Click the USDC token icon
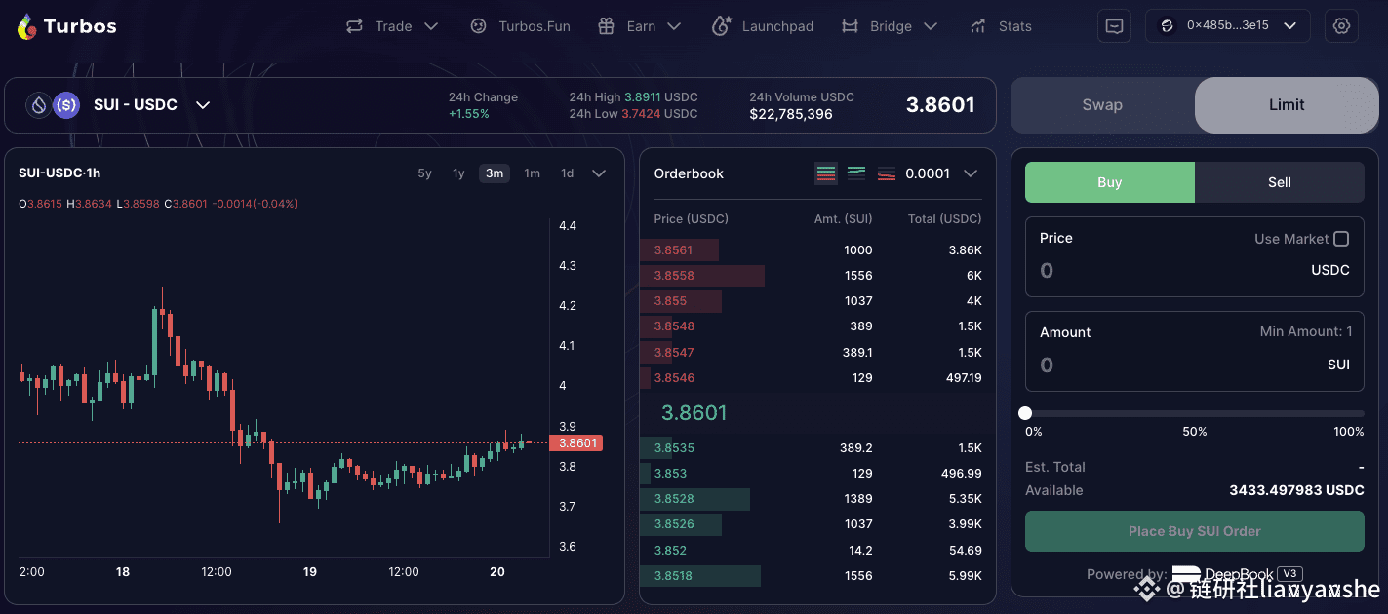The height and width of the screenshot is (614, 1388). pos(65,104)
